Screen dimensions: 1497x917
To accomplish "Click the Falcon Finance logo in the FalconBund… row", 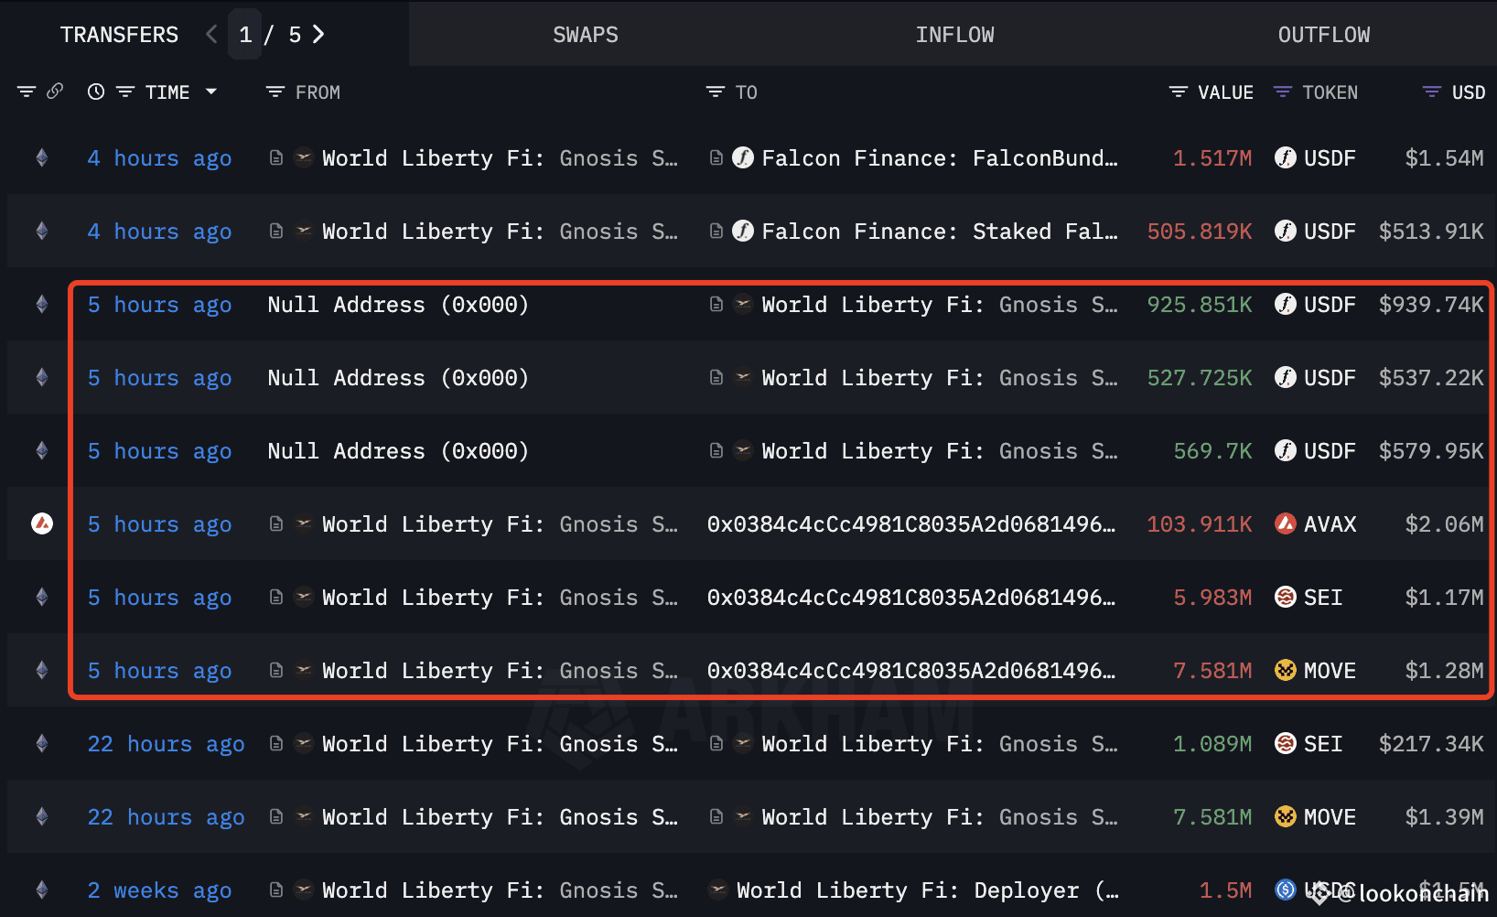I will pyautogui.click(x=743, y=157).
